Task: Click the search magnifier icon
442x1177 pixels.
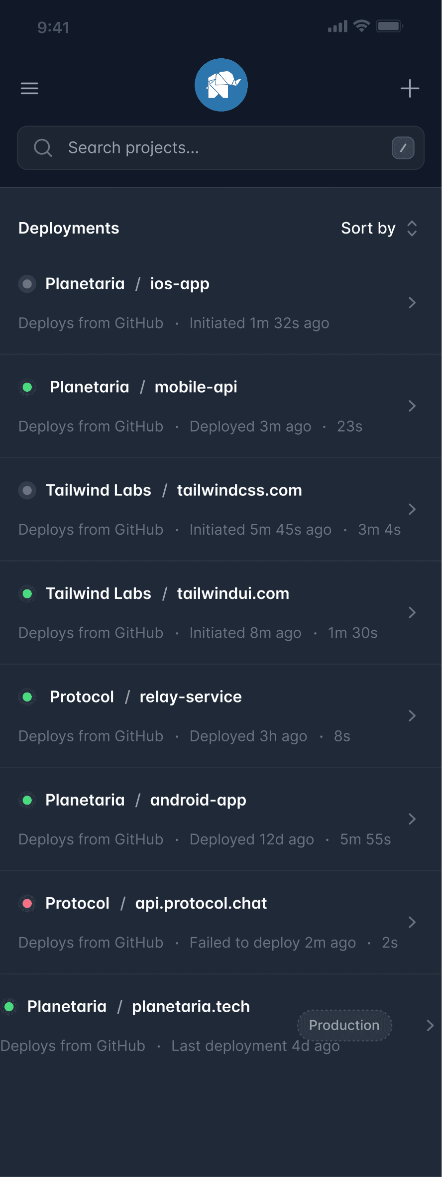Action: 43,148
